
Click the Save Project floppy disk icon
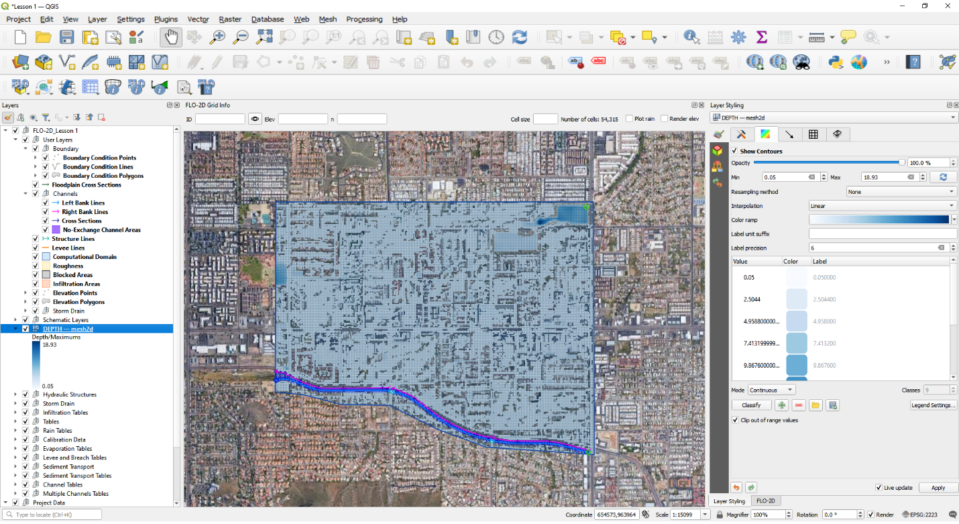[67, 37]
